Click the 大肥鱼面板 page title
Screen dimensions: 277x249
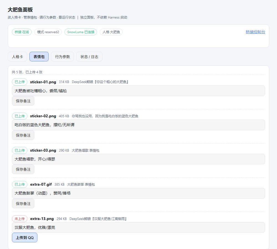click(x=20, y=10)
